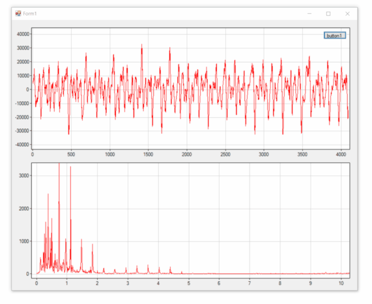Click the -10000 y-axis label

coord(22,103)
